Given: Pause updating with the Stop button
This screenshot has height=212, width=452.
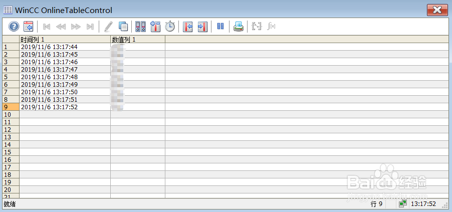Looking at the screenshot, I should 220,27.
